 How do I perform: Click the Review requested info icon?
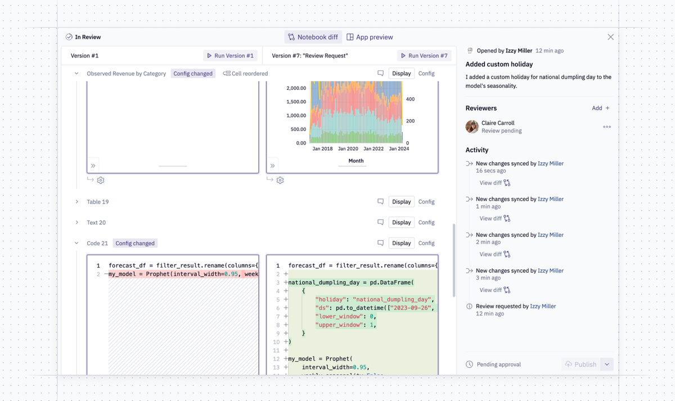coord(470,307)
